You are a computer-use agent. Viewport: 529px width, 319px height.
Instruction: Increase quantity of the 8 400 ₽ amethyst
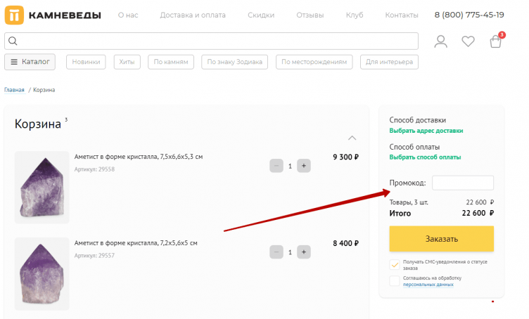[x=304, y=252]
